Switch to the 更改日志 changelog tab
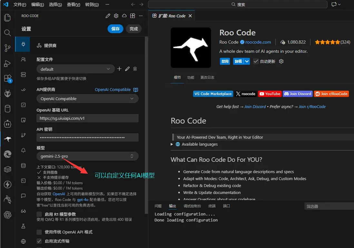This screenshot has width=354, height=248. (207, 77)
